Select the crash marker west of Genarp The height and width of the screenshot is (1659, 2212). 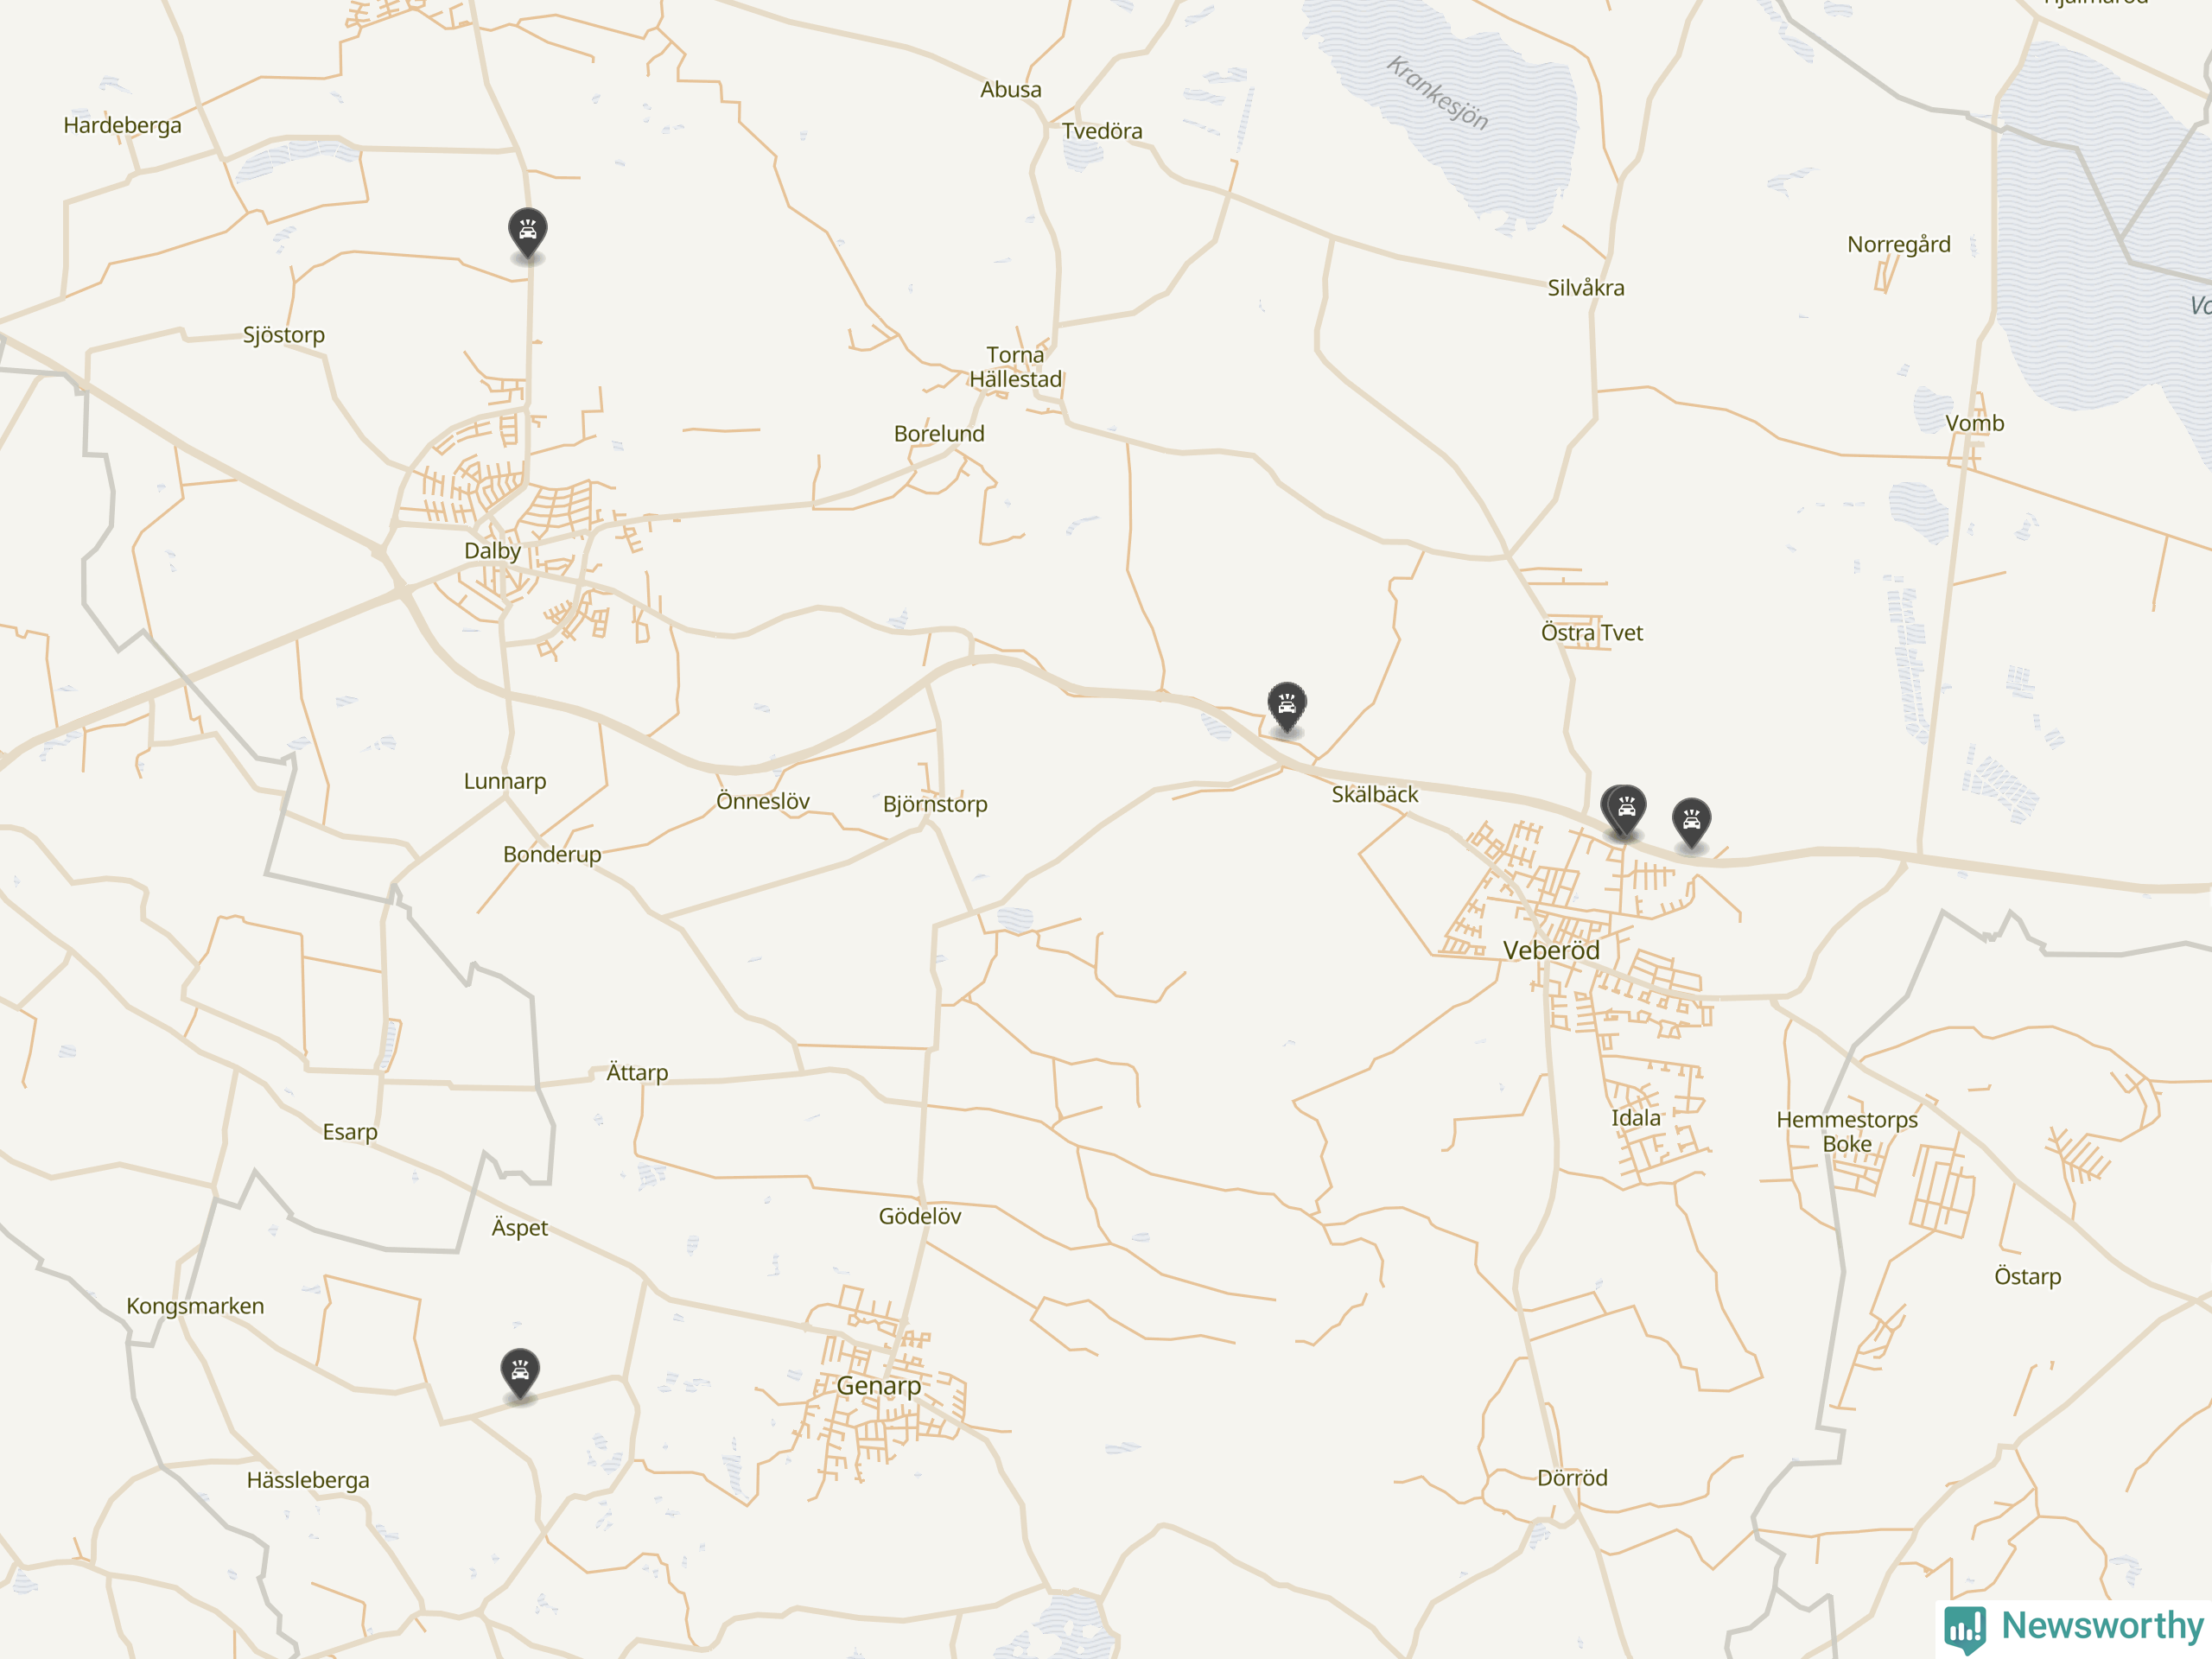coord(520,1375)
